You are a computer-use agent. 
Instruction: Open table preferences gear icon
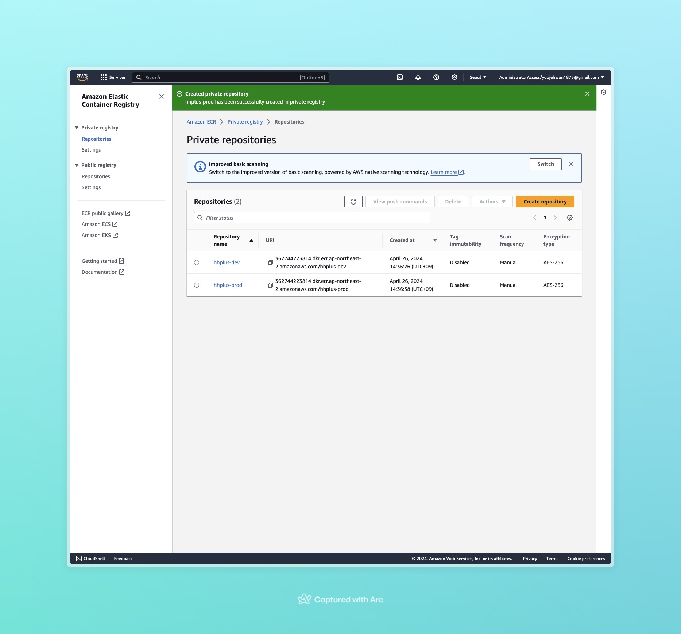pos(570,218)
